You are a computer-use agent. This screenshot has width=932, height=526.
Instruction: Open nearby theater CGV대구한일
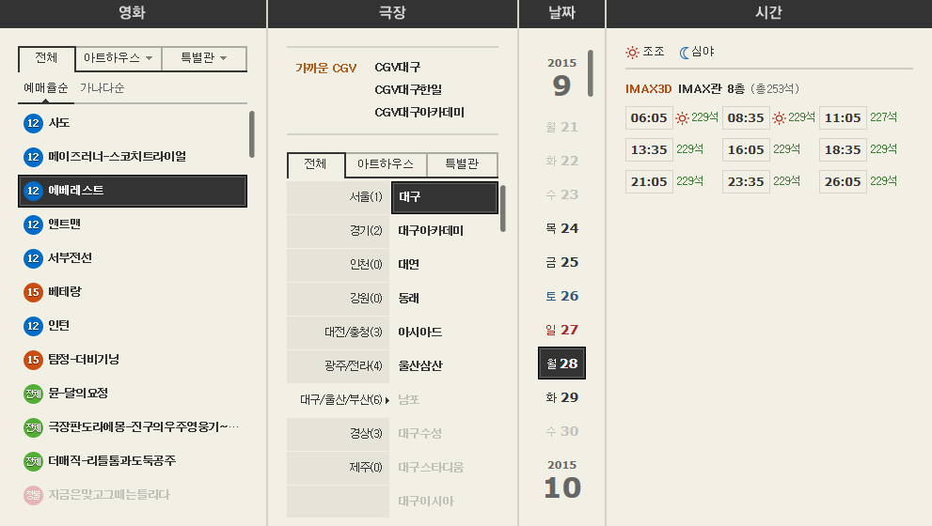(408, 90)
